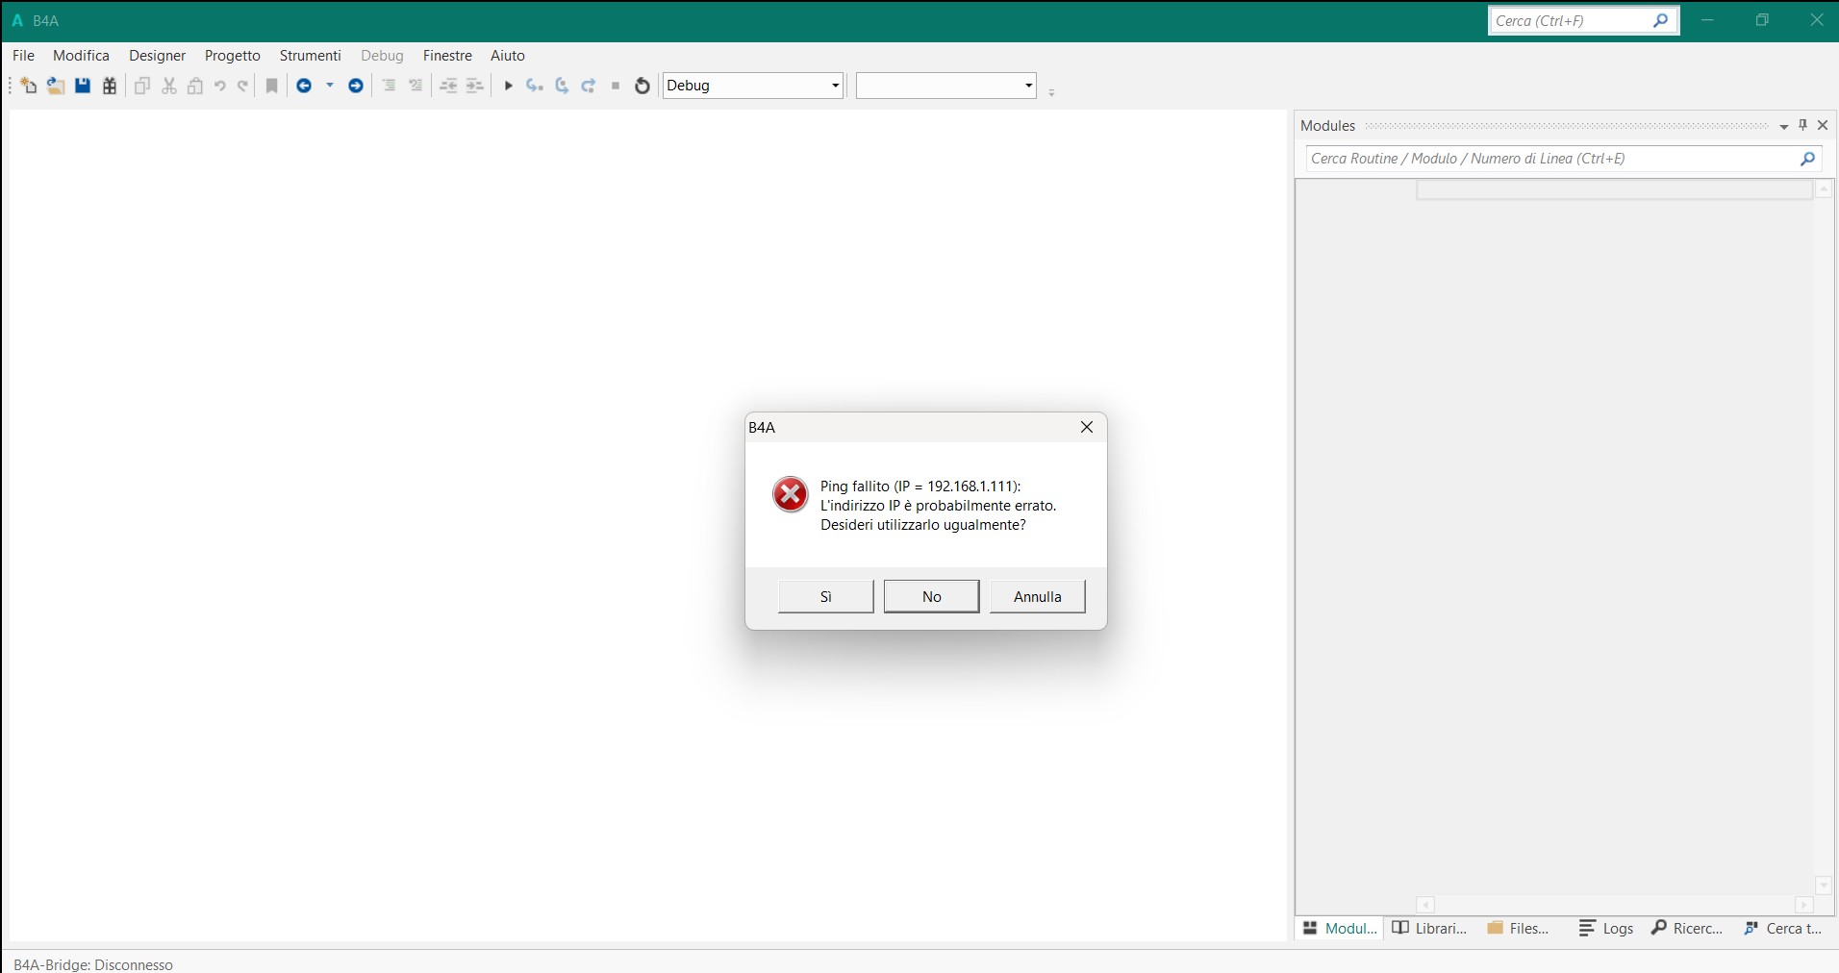The height and width of the screenshot is (973, 1839).
Task: Toggle auto-hide pin on Modules panel
Action: pos(1803,125)
